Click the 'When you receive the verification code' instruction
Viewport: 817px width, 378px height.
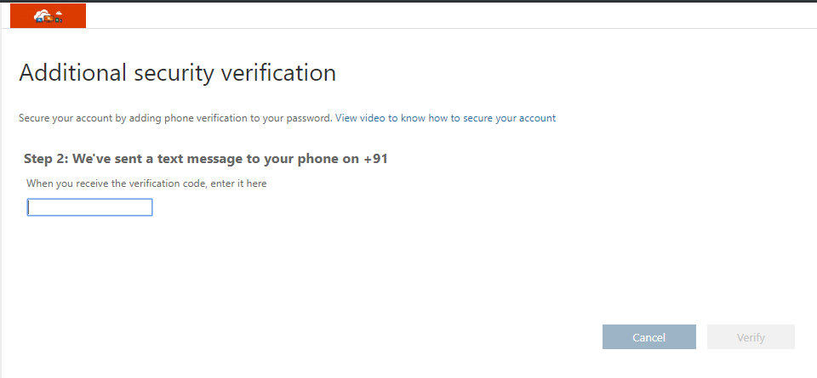tap(146, 183)
